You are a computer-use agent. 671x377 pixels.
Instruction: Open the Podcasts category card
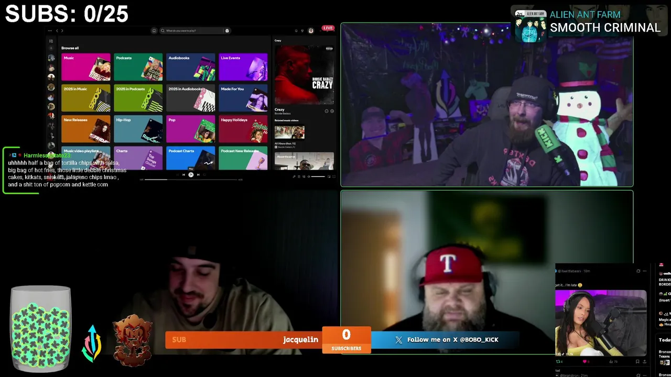point(138,67)
